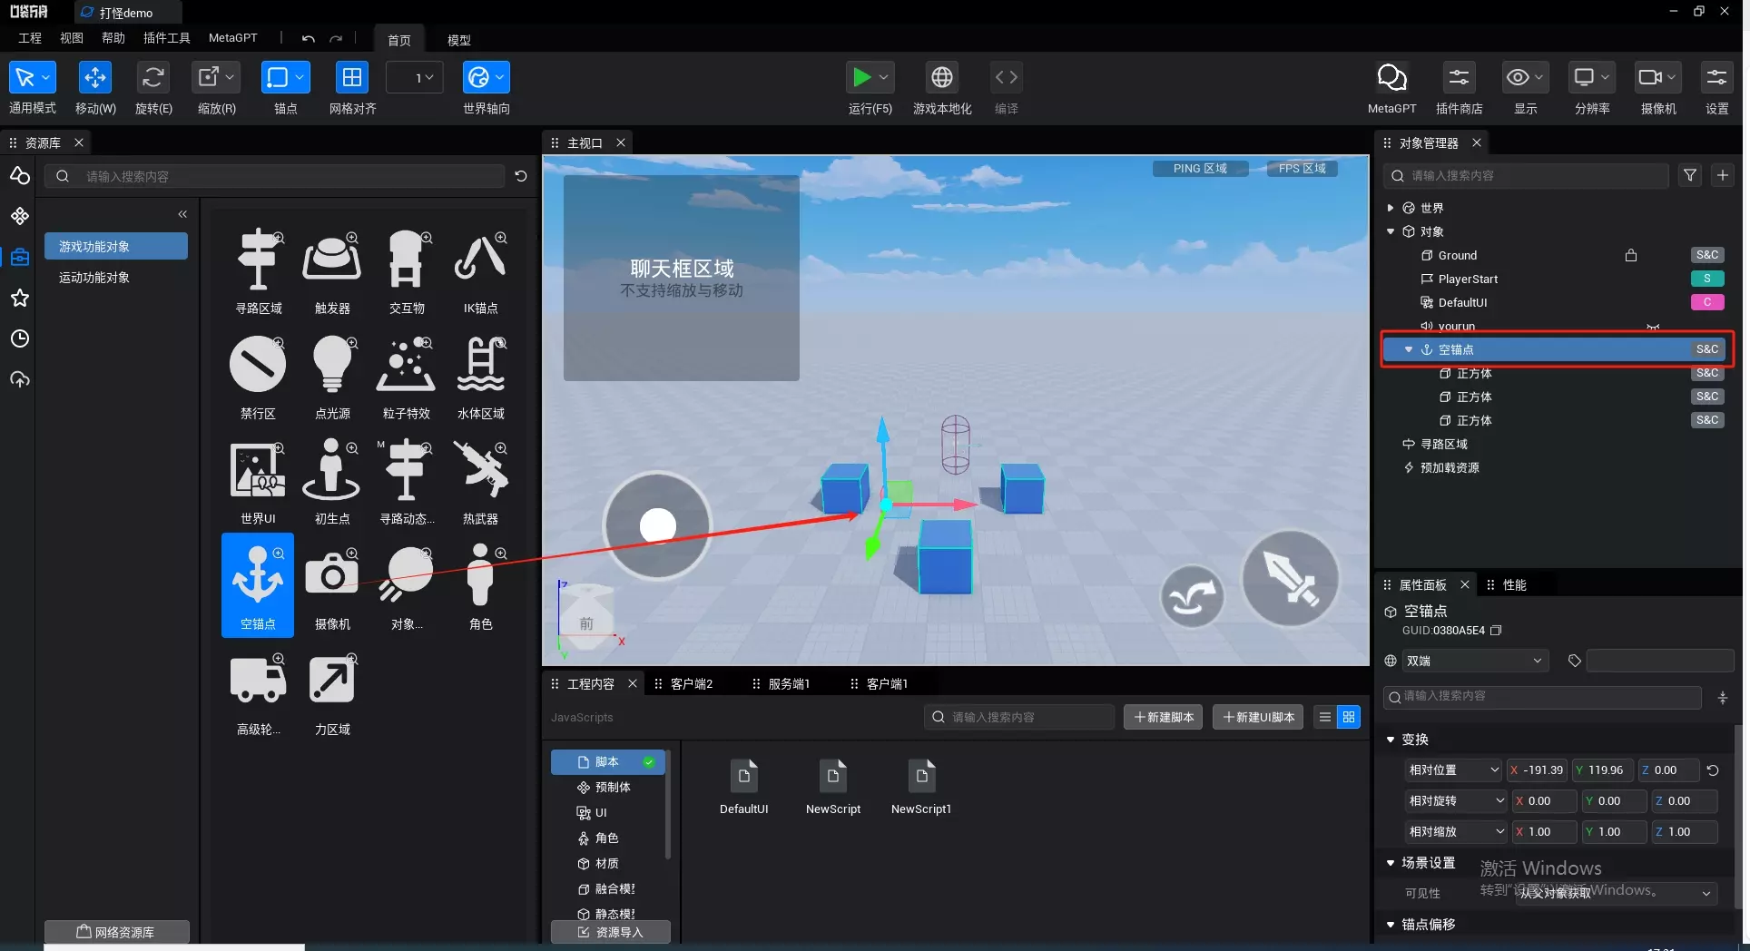
Task: Click the redo arrow
Action: [336, 39]
